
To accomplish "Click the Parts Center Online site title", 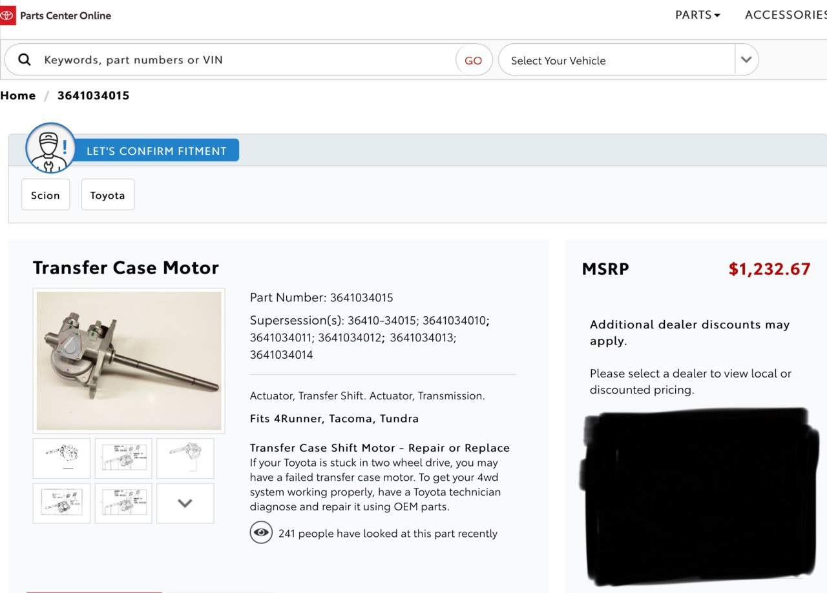I will (66, 15).
